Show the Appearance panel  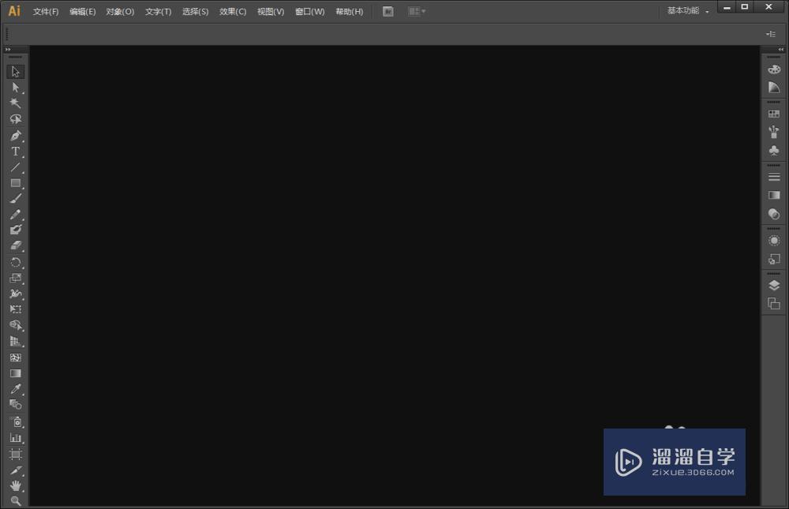(x=774, y=240)
